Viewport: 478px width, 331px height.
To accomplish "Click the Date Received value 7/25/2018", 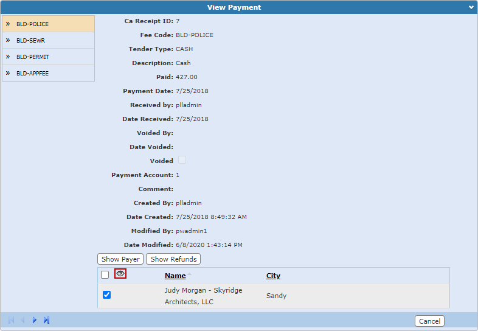I will (x=192, y=119).
